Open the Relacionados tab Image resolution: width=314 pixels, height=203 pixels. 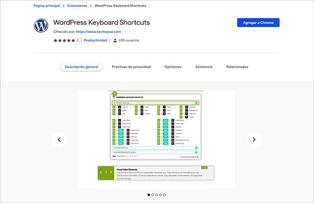click(x=237, y=67)
